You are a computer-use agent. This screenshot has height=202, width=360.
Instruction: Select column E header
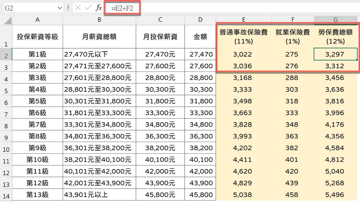[244, 20]
